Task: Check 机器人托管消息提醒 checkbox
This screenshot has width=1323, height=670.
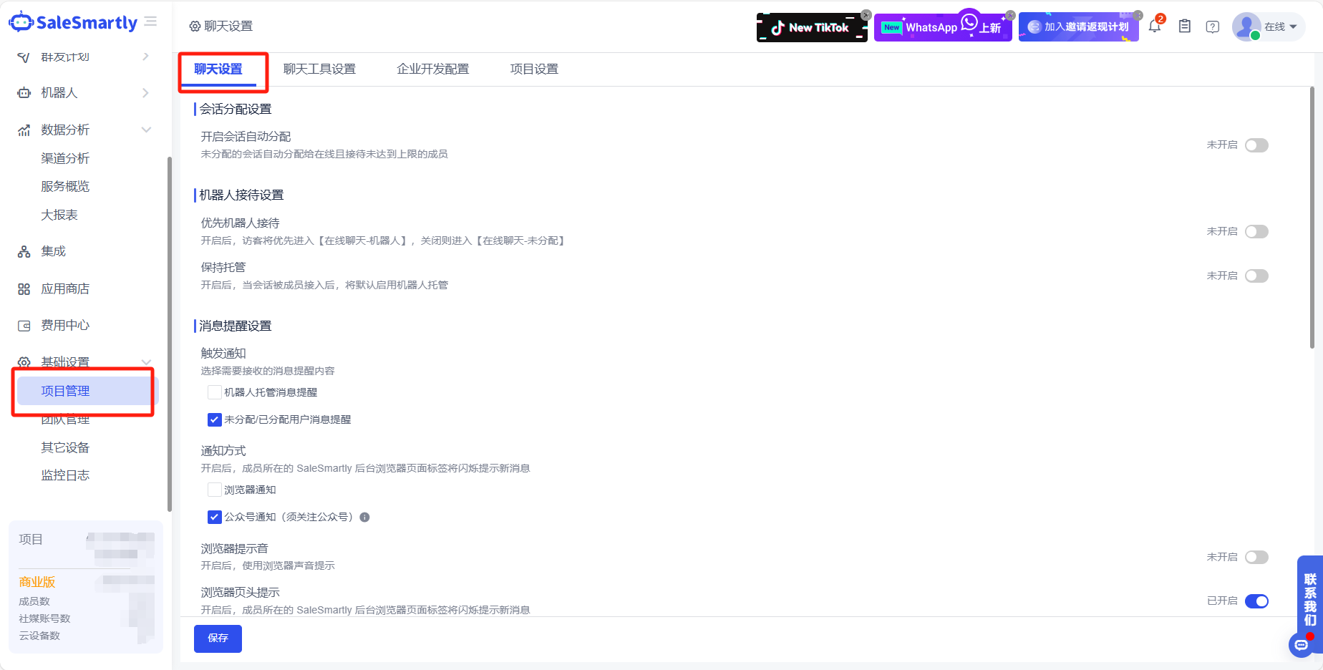Action: tap(214, 392)
